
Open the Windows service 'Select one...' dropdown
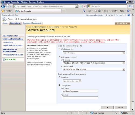point(94,53)
